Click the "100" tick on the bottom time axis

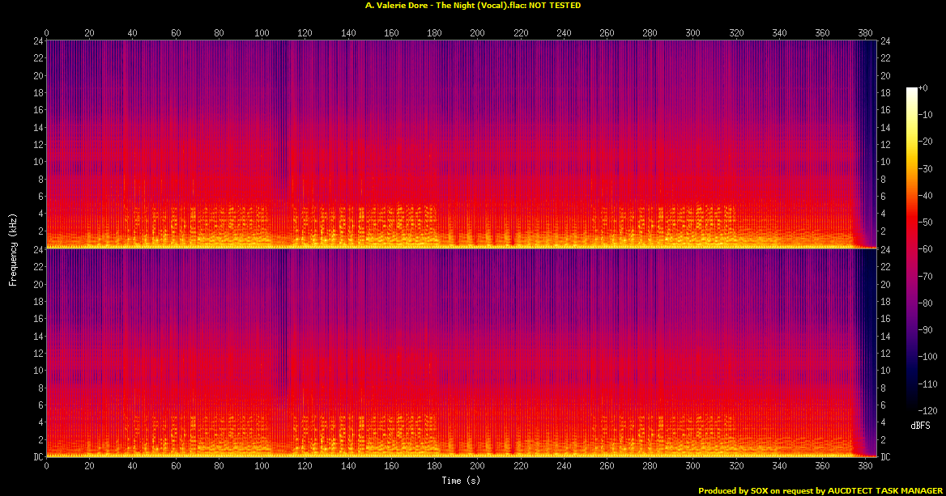click(262, 466)
